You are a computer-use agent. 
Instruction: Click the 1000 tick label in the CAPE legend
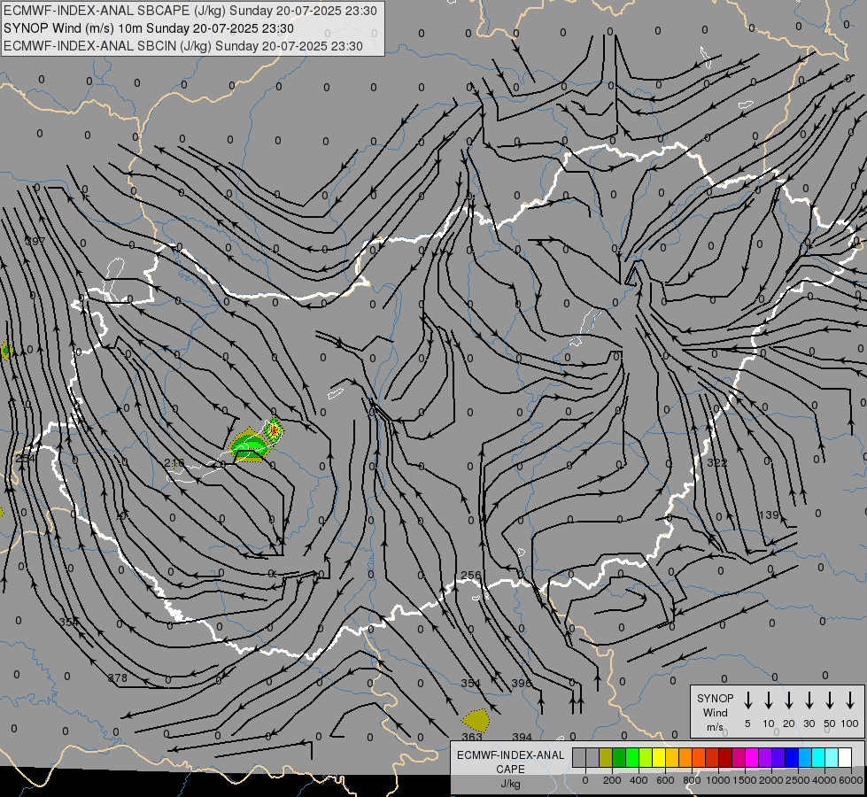[718, 780]
